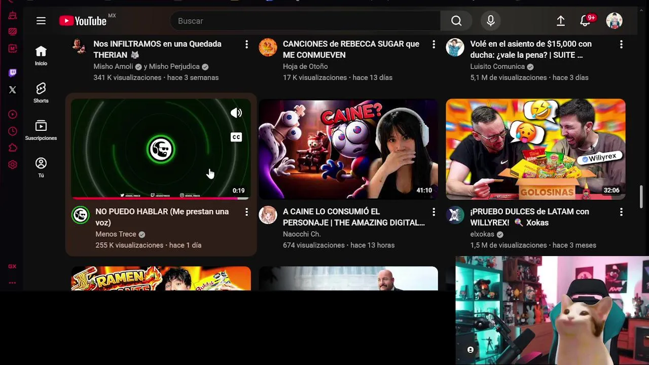The width and height of the screenshot is (649, 365).
Task: Open Volé en el asiento de $15,000 title
Action: tap(531, 49)
